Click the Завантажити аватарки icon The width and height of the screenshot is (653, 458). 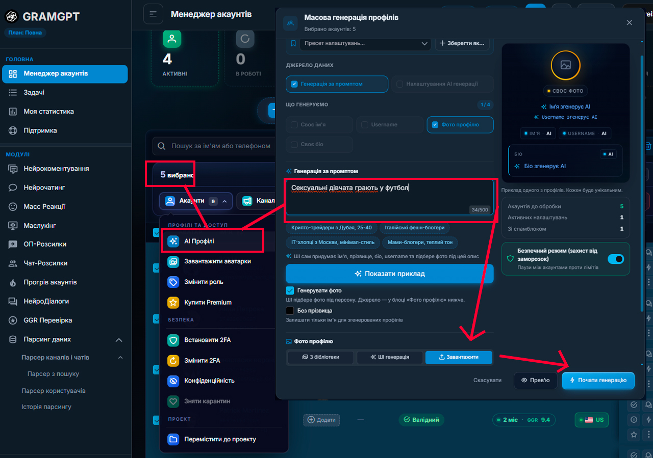(173, 261)
